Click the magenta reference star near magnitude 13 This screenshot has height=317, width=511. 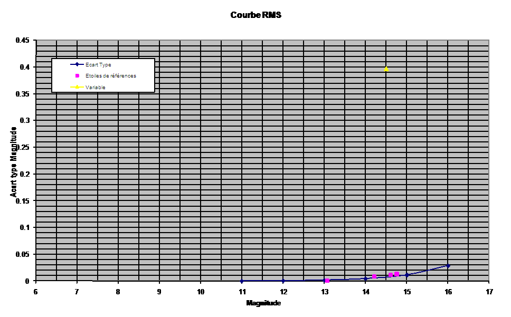327,280
